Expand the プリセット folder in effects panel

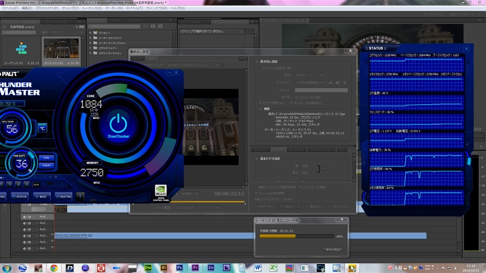90,33
